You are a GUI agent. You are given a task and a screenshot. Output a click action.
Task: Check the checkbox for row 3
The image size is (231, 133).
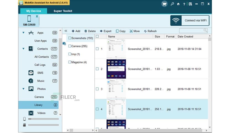point(97,89)
